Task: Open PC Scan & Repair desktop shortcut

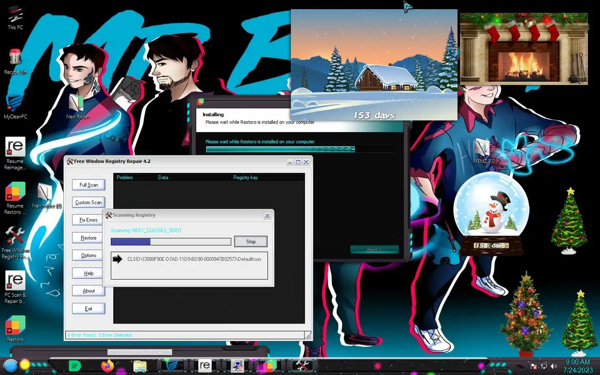Action: pyautogui.click(x=15, y=287)
